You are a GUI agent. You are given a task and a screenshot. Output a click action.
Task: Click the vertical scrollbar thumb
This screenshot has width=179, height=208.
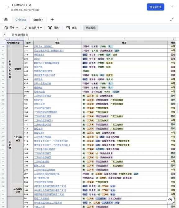click(x=177, y=108)
